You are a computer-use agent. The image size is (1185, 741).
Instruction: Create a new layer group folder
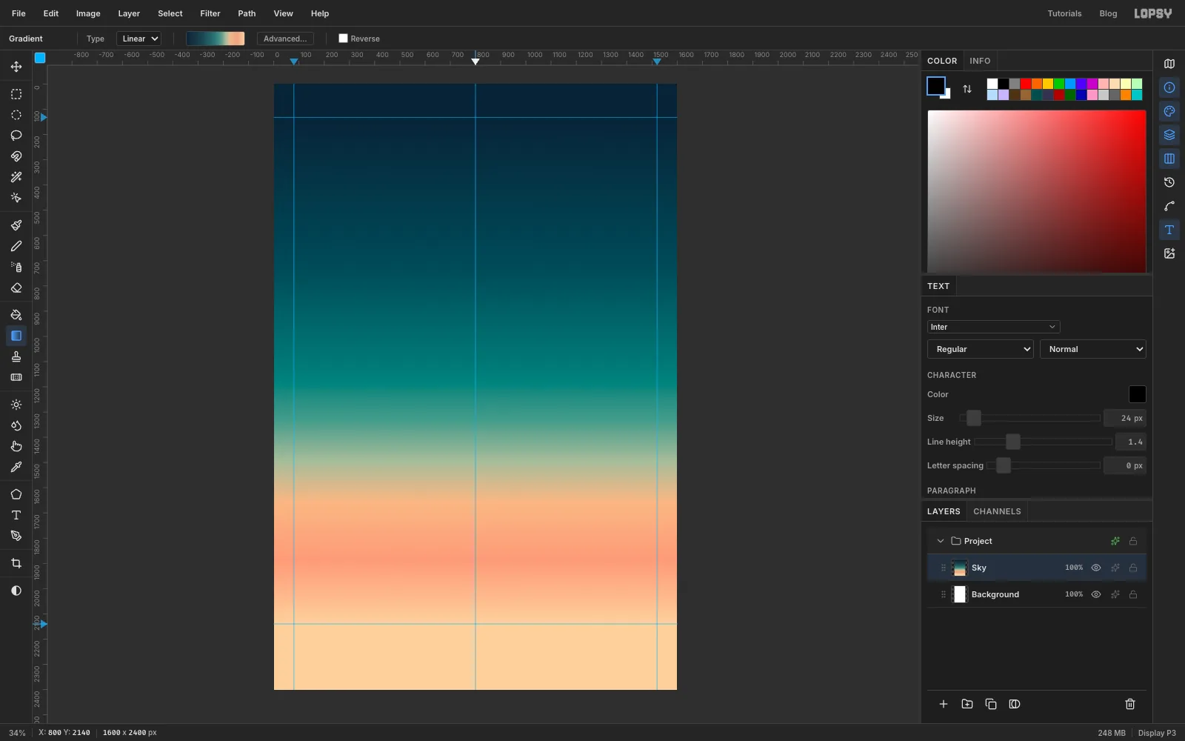pyautogui.click(x=967, y=704)
